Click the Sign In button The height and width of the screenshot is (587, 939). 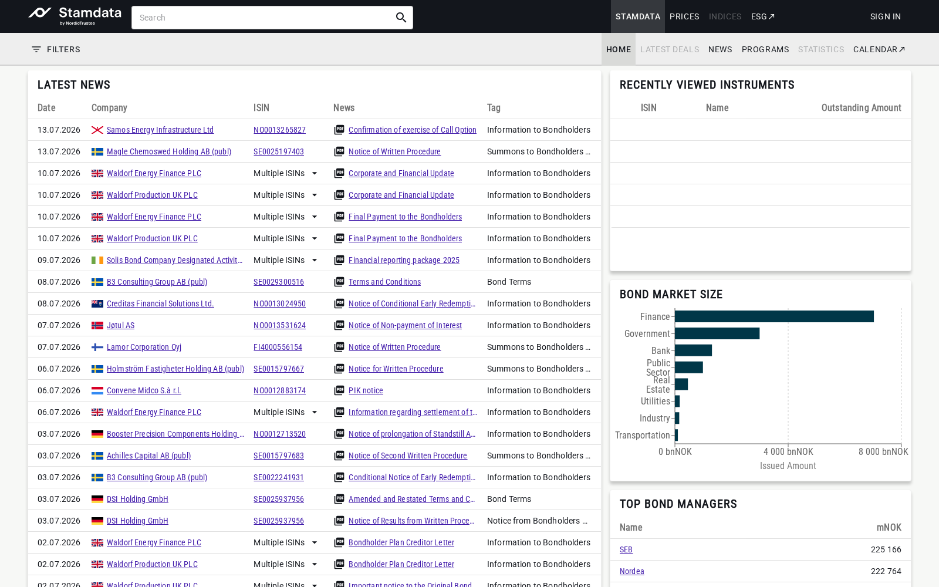886,16
